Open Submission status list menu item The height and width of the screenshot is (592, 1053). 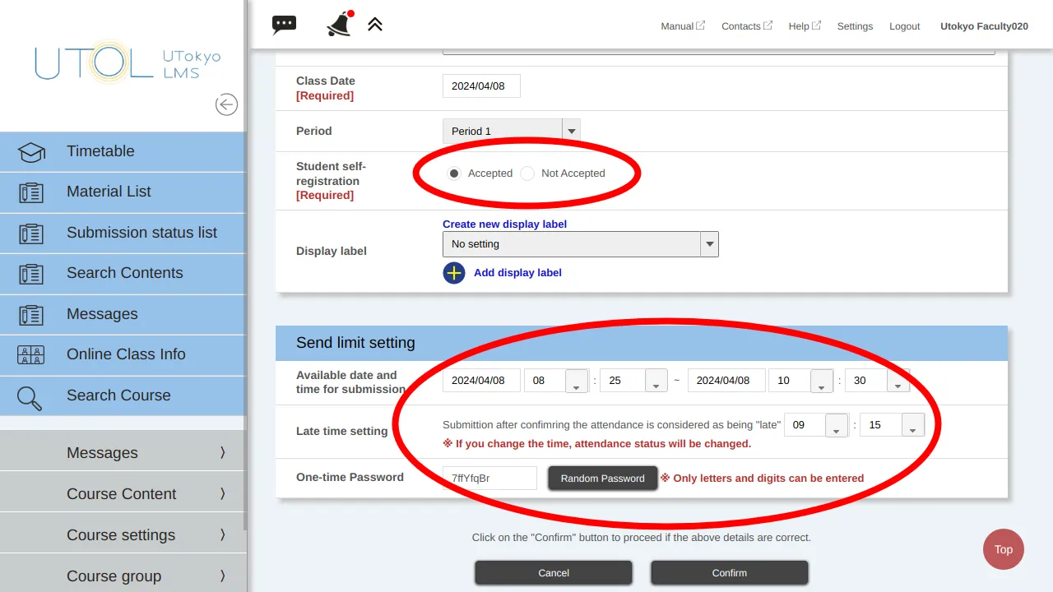141,233
